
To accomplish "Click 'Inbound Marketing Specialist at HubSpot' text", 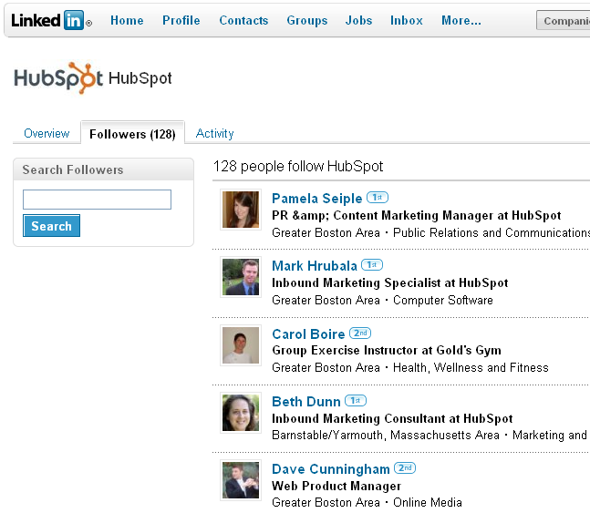I will pyautogui.click(x=389, y=282).
